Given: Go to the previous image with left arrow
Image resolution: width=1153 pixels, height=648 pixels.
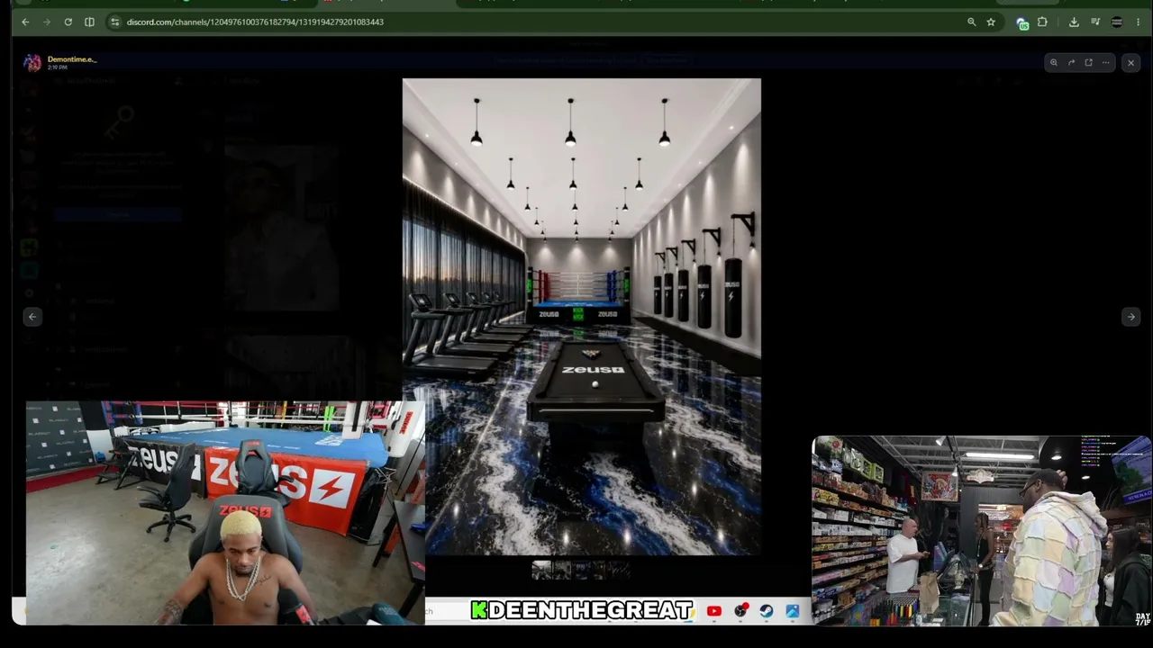Looking at the screenshot, I should [x=32, y=316].
